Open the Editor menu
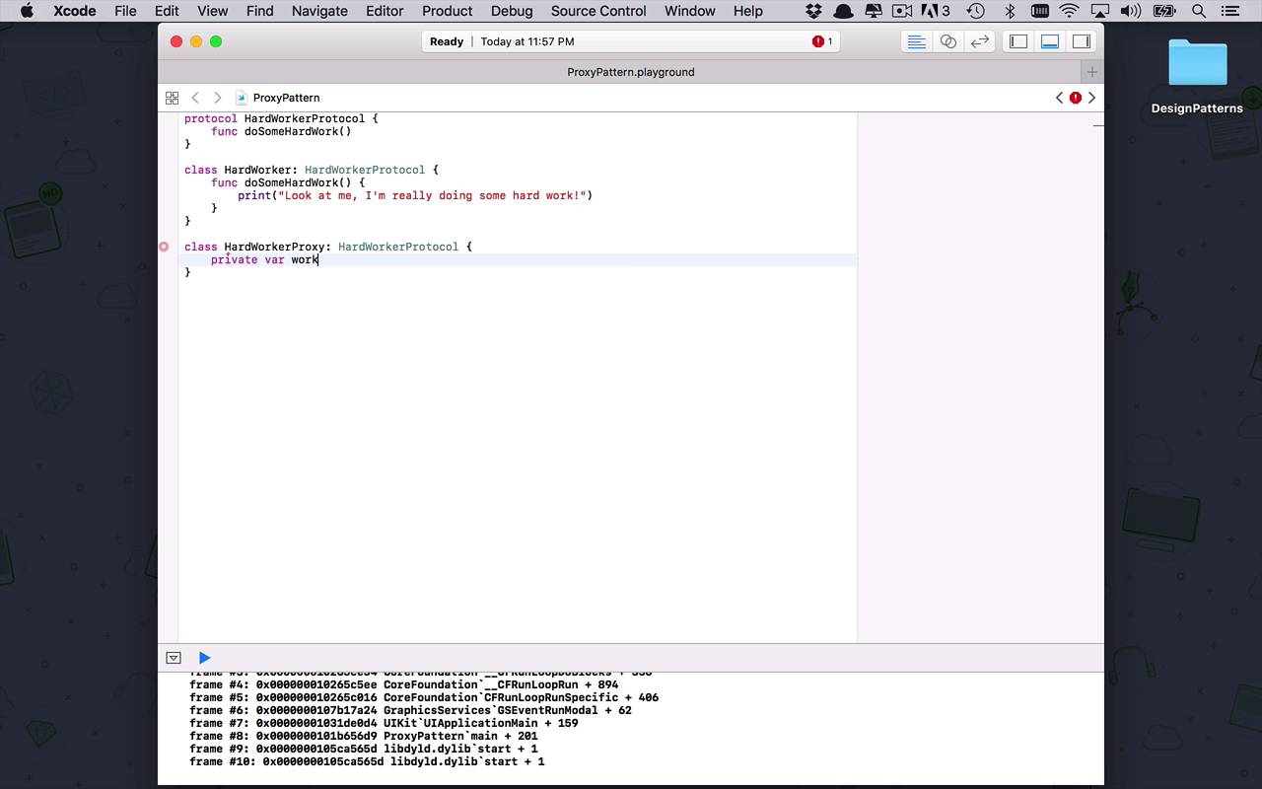This screenshot has width=1262, height=789. [x=385, y=11]
